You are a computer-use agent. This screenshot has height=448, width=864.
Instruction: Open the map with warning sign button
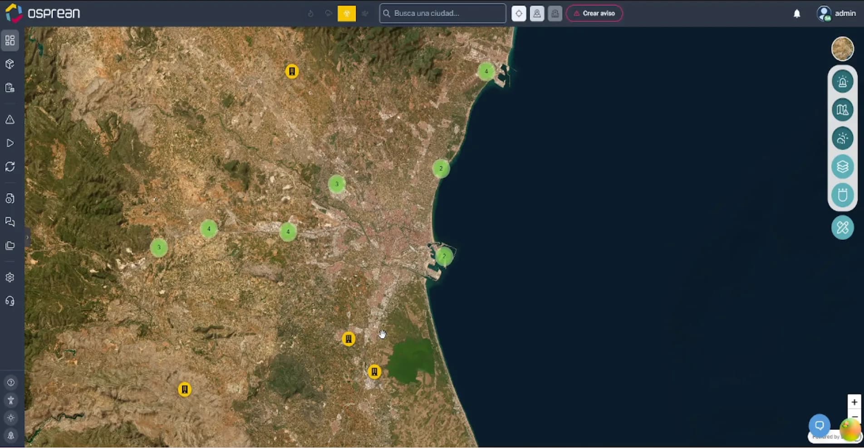[843, 110]
